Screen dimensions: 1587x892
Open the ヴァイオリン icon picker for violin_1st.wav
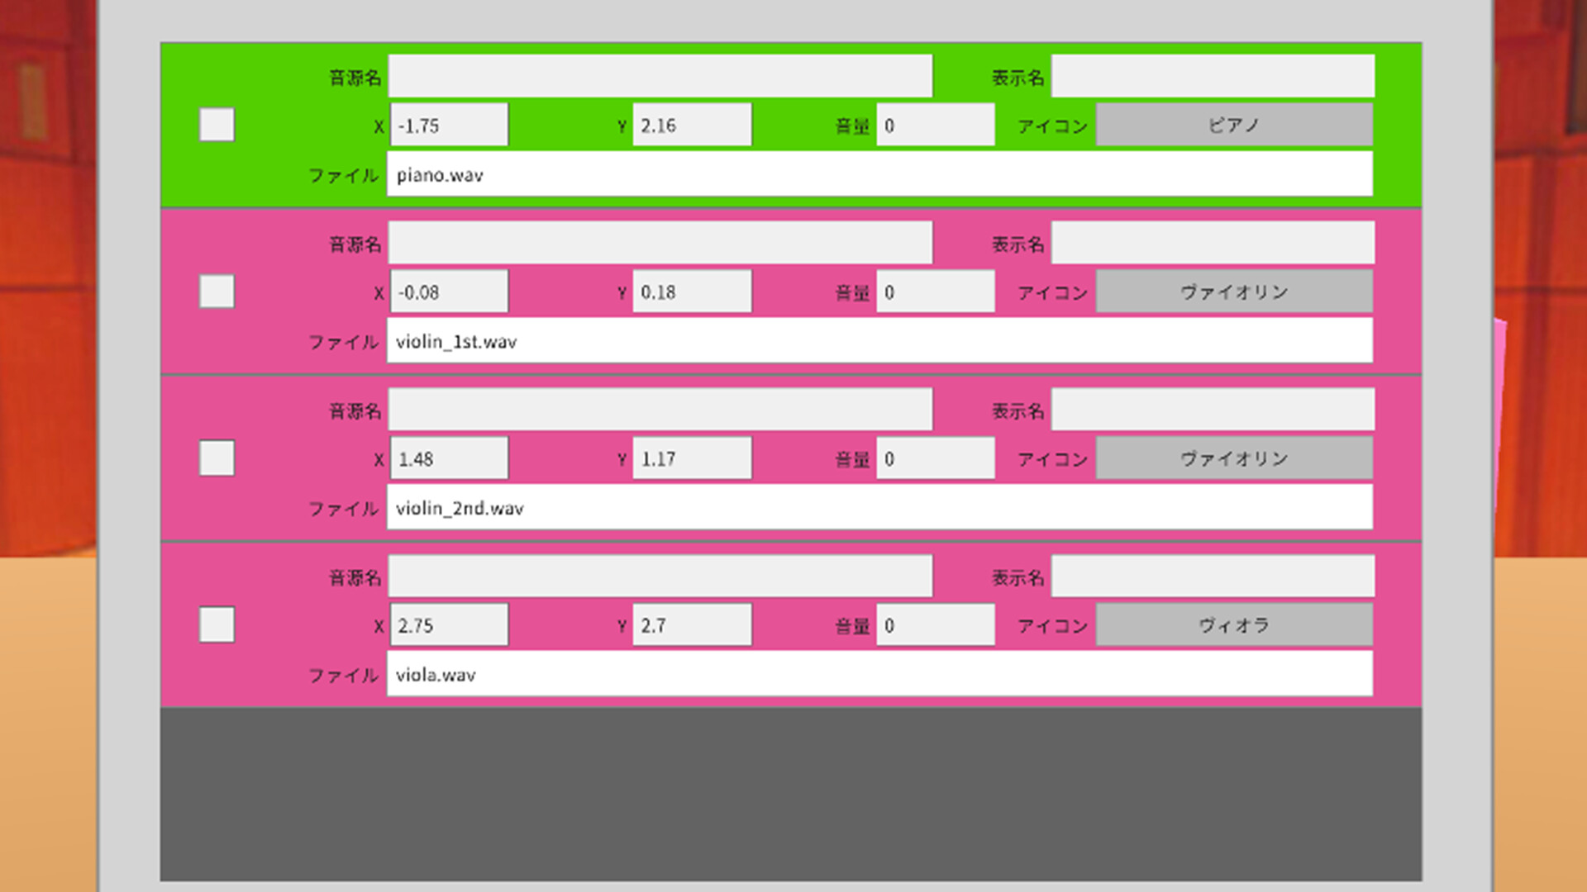tap(1233, 291)
